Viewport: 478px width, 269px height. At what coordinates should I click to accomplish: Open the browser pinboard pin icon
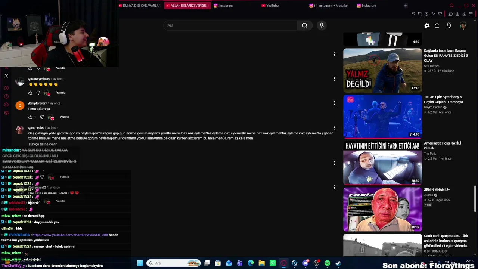click(x=413, y=14)
